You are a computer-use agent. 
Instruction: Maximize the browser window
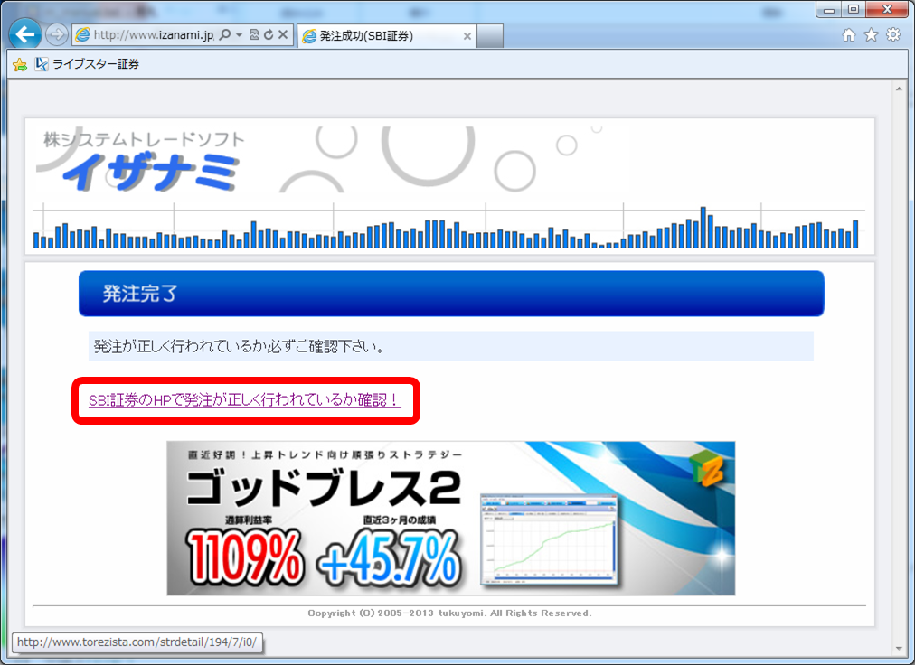pos(854,9)
